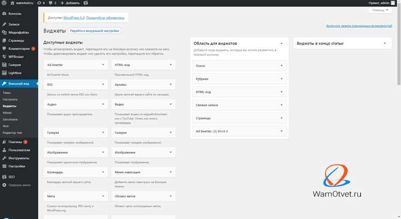Screen dimensions: 401x219
Task: Expand the Поиск widget in sidebar area
Action: pyautogui.click(x=240, y=66)
